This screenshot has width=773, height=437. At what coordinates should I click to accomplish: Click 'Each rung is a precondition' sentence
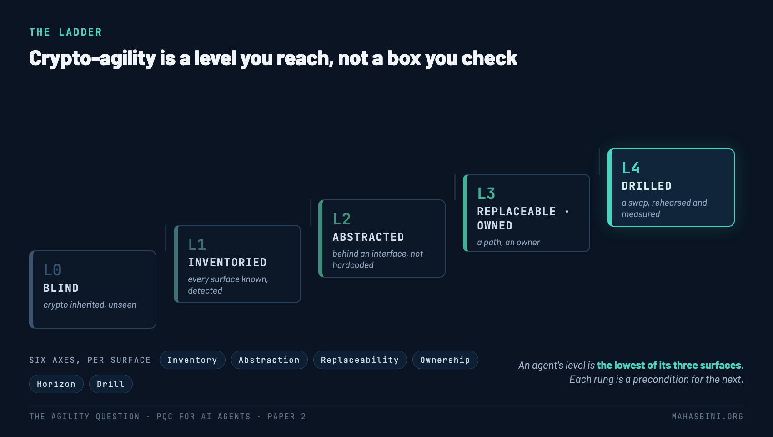tap(657, 379)
